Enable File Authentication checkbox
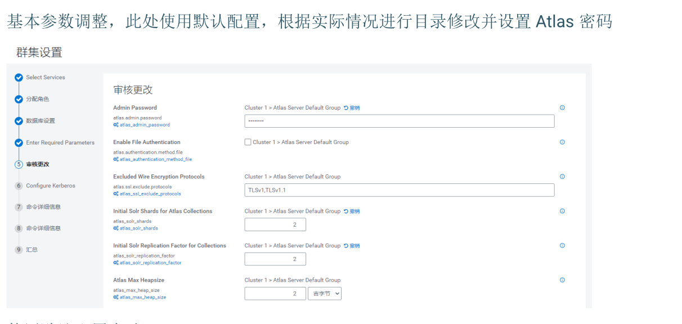Image resolution: width=682 pixels, height=324 pixels. pyautogui.click(x=248, y=142)
